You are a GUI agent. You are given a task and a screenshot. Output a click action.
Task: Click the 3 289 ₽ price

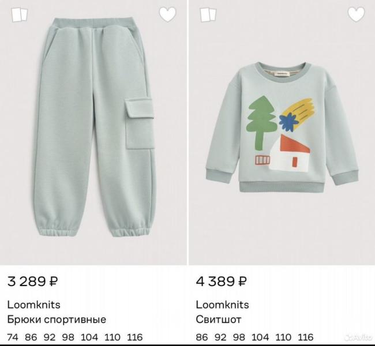click(32, 282)
